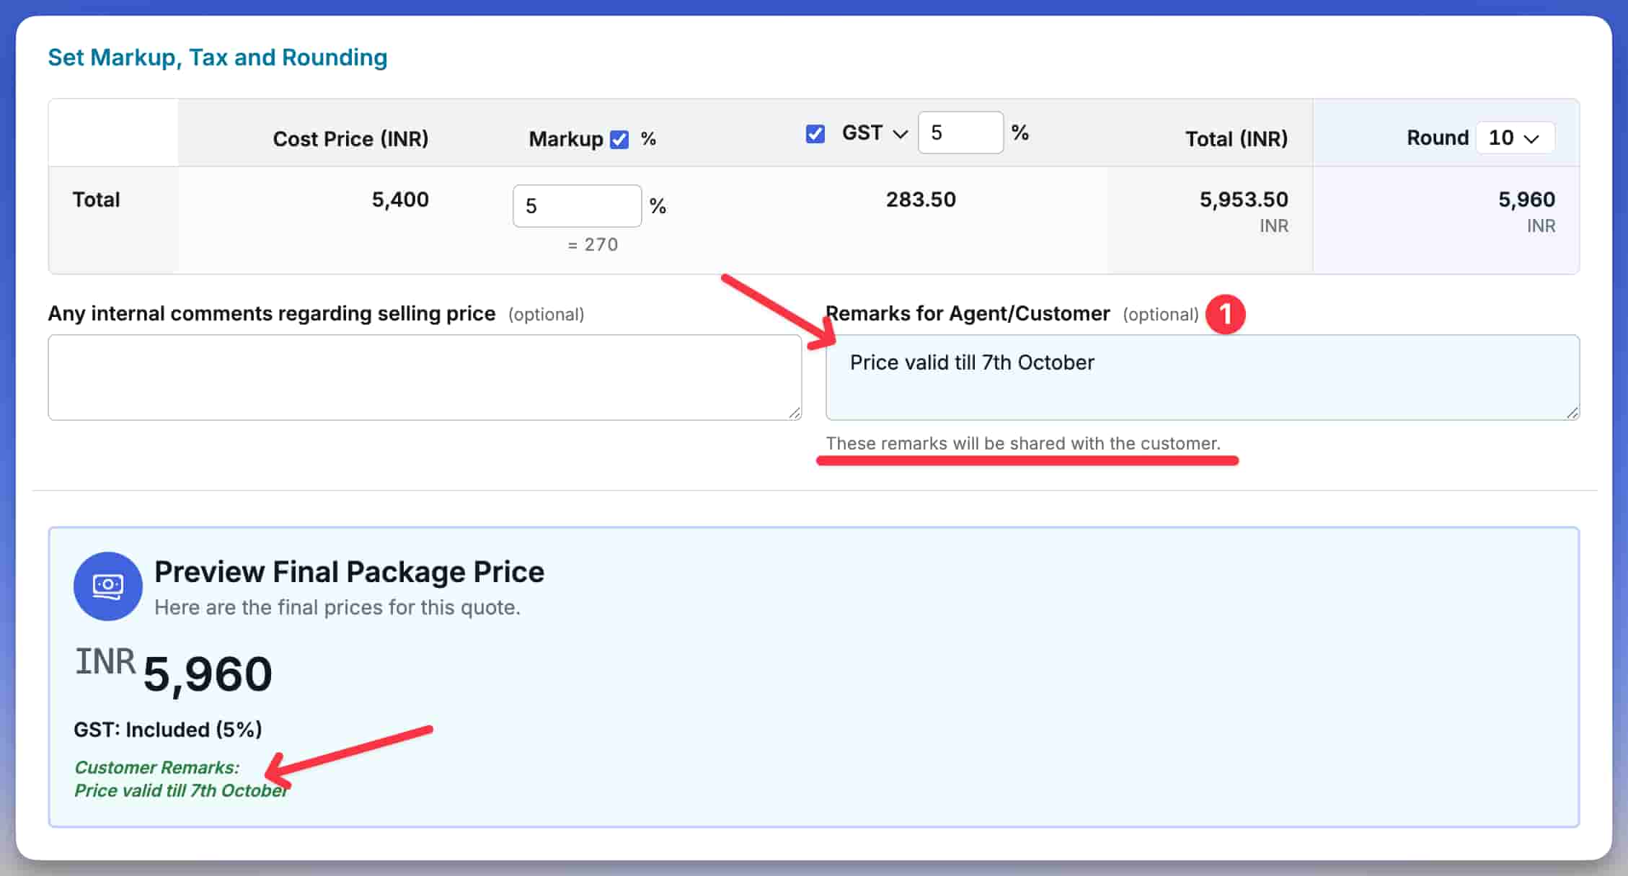1628x876 pixels.
Task: Click inside the GST percentage field
Action: [960, 132]
